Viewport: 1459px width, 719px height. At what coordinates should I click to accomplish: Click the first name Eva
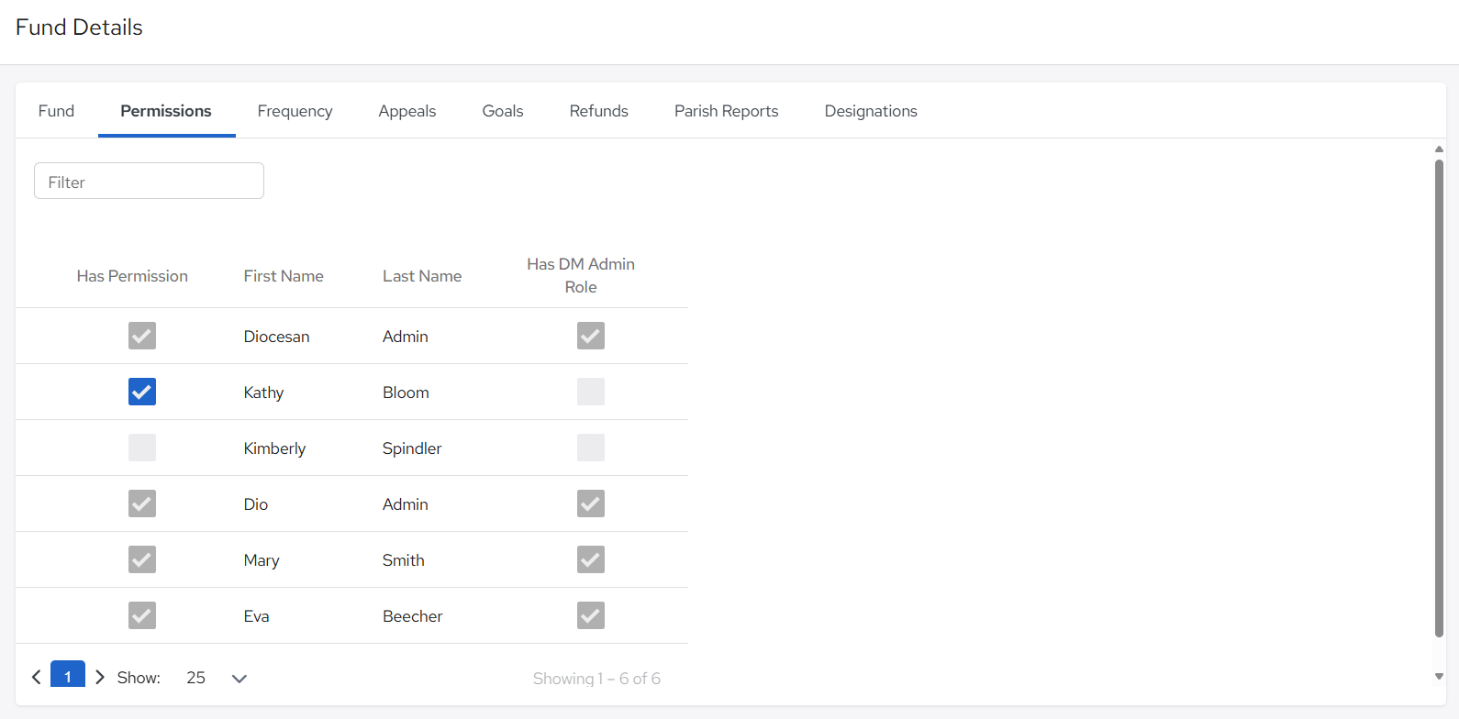tap(256, 616)
